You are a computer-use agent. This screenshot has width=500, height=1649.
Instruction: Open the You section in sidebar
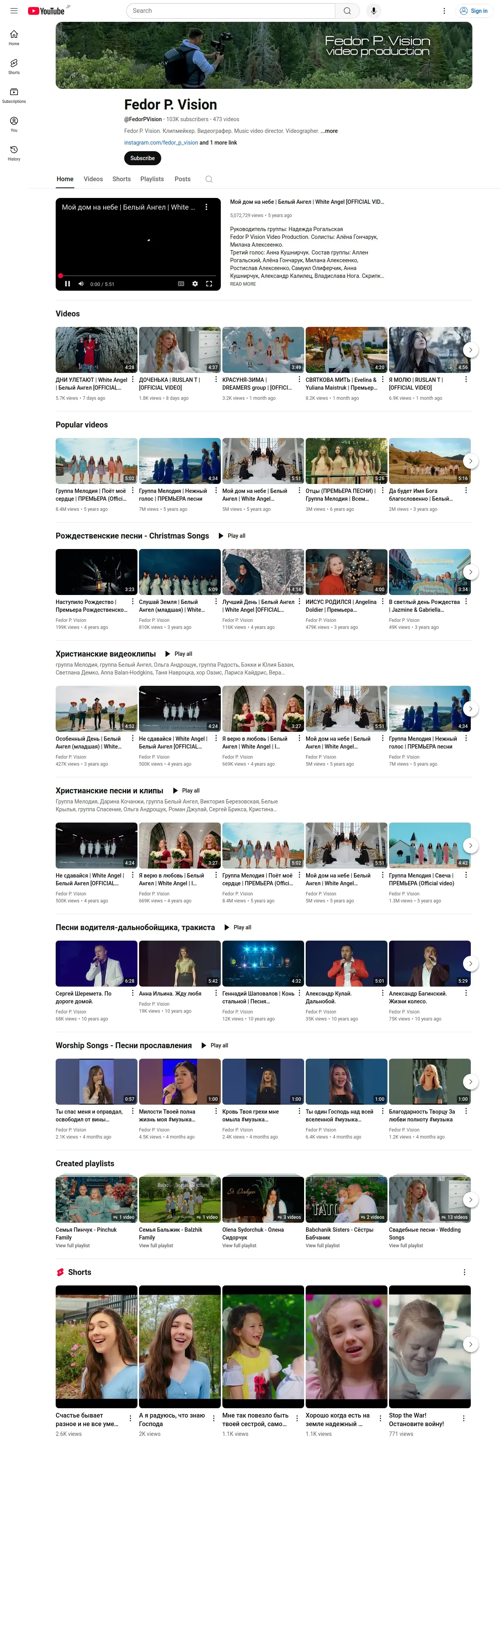14,124
